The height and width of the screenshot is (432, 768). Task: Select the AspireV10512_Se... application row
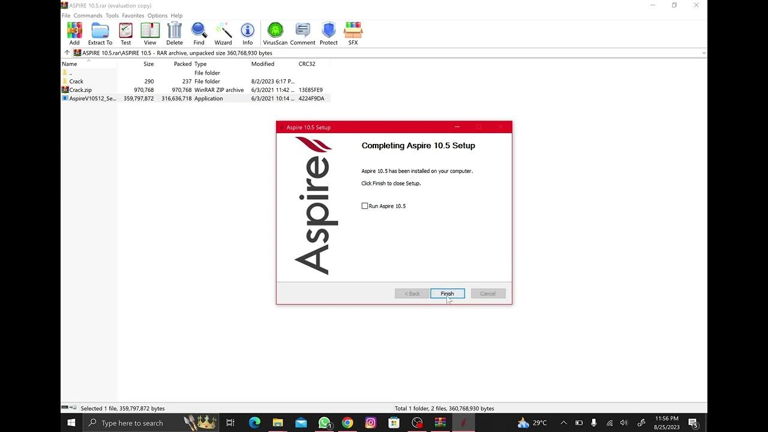pyautogui.click(x=196, y=98)
